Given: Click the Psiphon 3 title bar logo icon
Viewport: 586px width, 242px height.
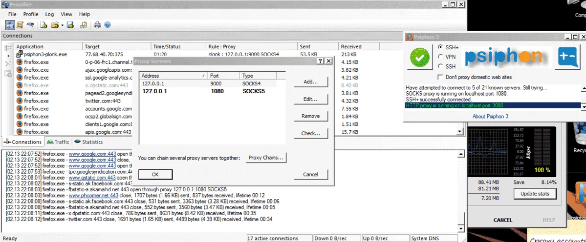Looking at the screenshot, I should [410, 37].
